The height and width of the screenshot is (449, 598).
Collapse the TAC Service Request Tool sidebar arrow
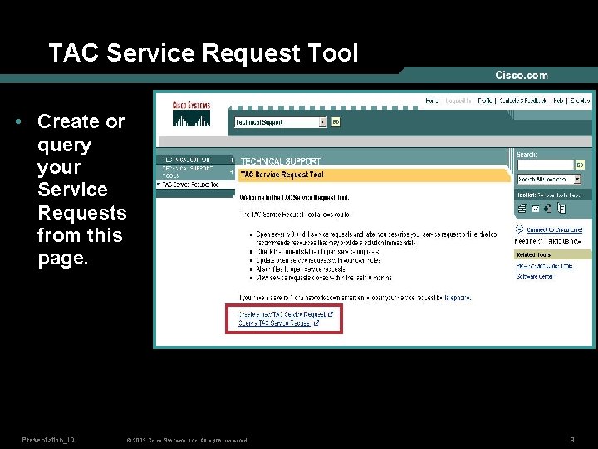[159, 185]
